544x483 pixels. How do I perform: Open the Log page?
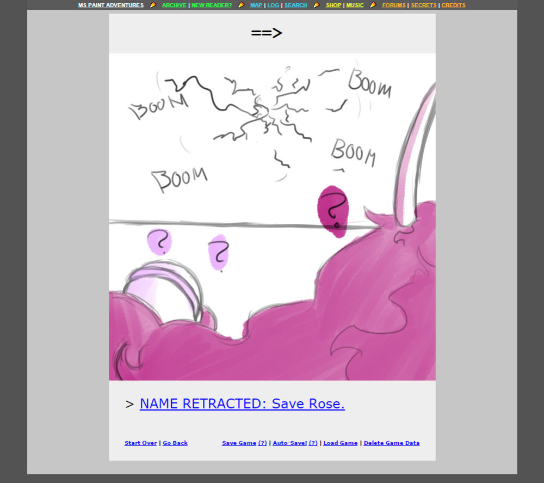tap(273, 5)
